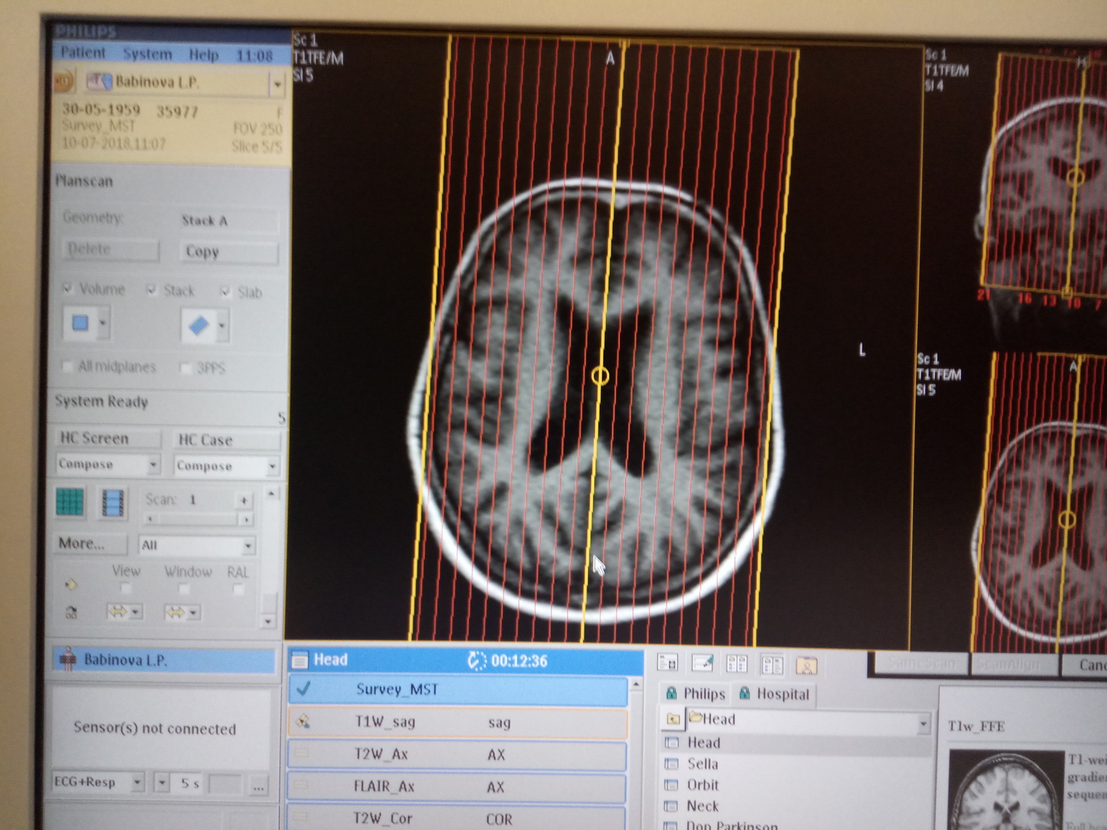Viewport: 1107px width, 830px height.
Task: Click the folder up icon
Action: pyautogui.click(x=673, y=719)
